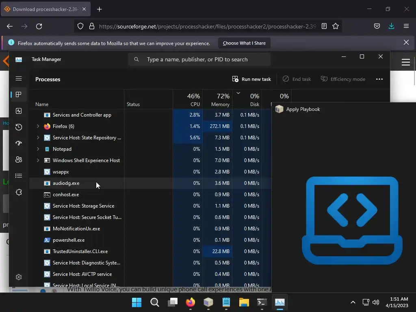The image size is (416, 312).
Task: Sort by Name column header
Action: click(x=76, y=99)
